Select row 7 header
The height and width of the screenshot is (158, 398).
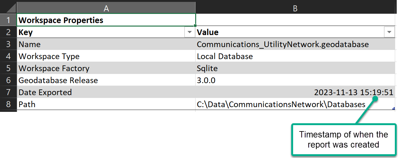coord(8,92)
